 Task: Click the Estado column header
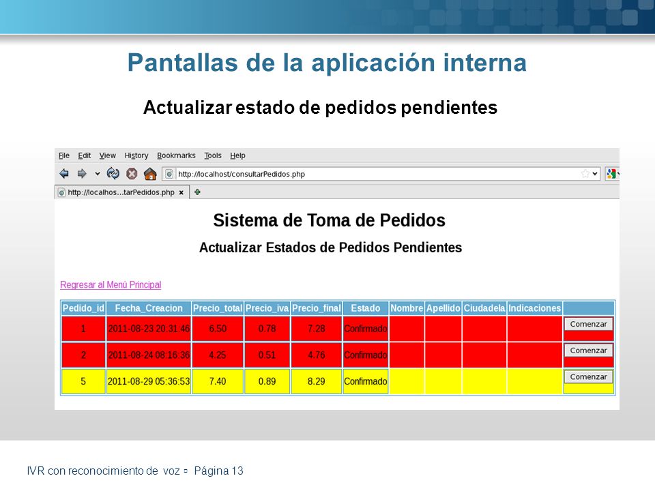tap(366, 308)
